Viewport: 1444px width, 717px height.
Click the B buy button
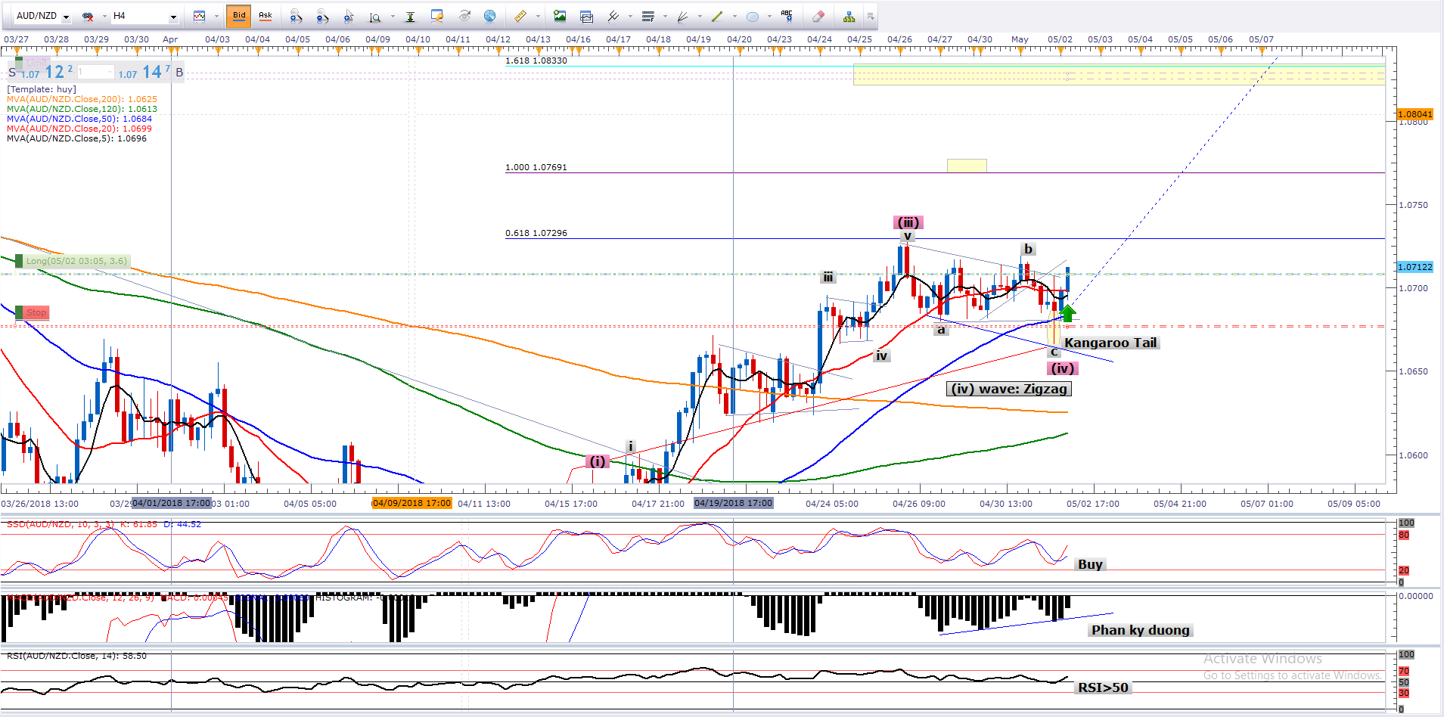coord(179,73)
